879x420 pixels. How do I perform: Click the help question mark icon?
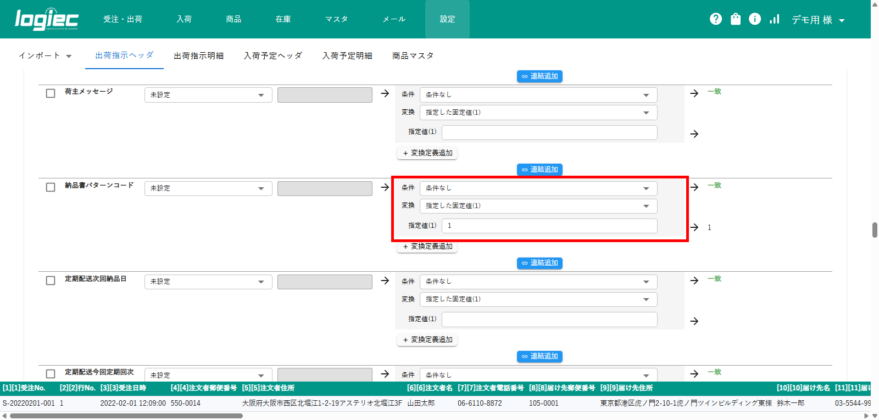click(x=716, y=19)
